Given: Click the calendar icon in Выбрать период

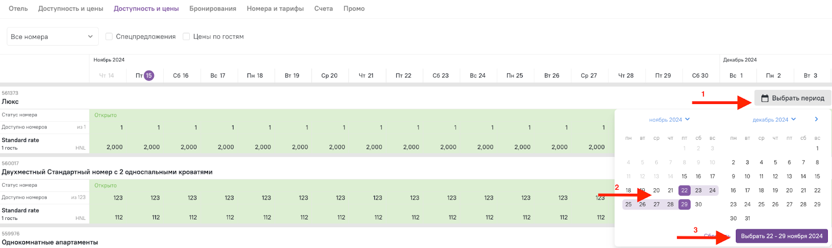Looking at the screenshot, I should 765,98.
